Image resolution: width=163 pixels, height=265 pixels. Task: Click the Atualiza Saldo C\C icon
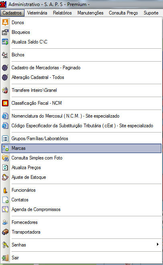point(5,42)
